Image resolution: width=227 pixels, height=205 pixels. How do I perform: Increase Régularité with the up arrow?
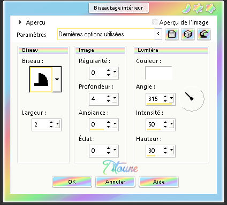pyautogui.click(x=108, y=70)
